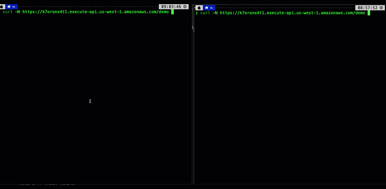Click the home icon in the left terminal prompt
The height and width of the screenshot is (189, 386).
pos(9,7)
